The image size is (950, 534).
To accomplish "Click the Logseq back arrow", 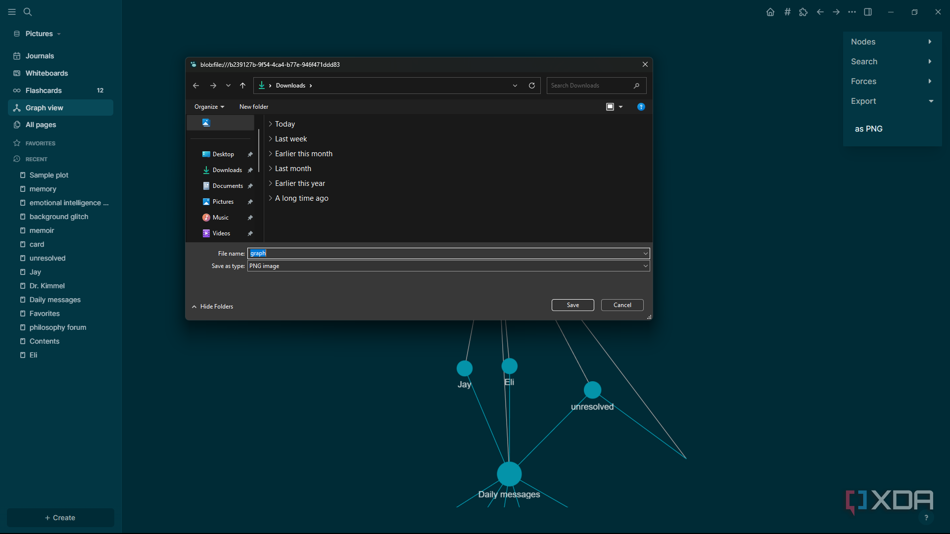I will 820,12.
